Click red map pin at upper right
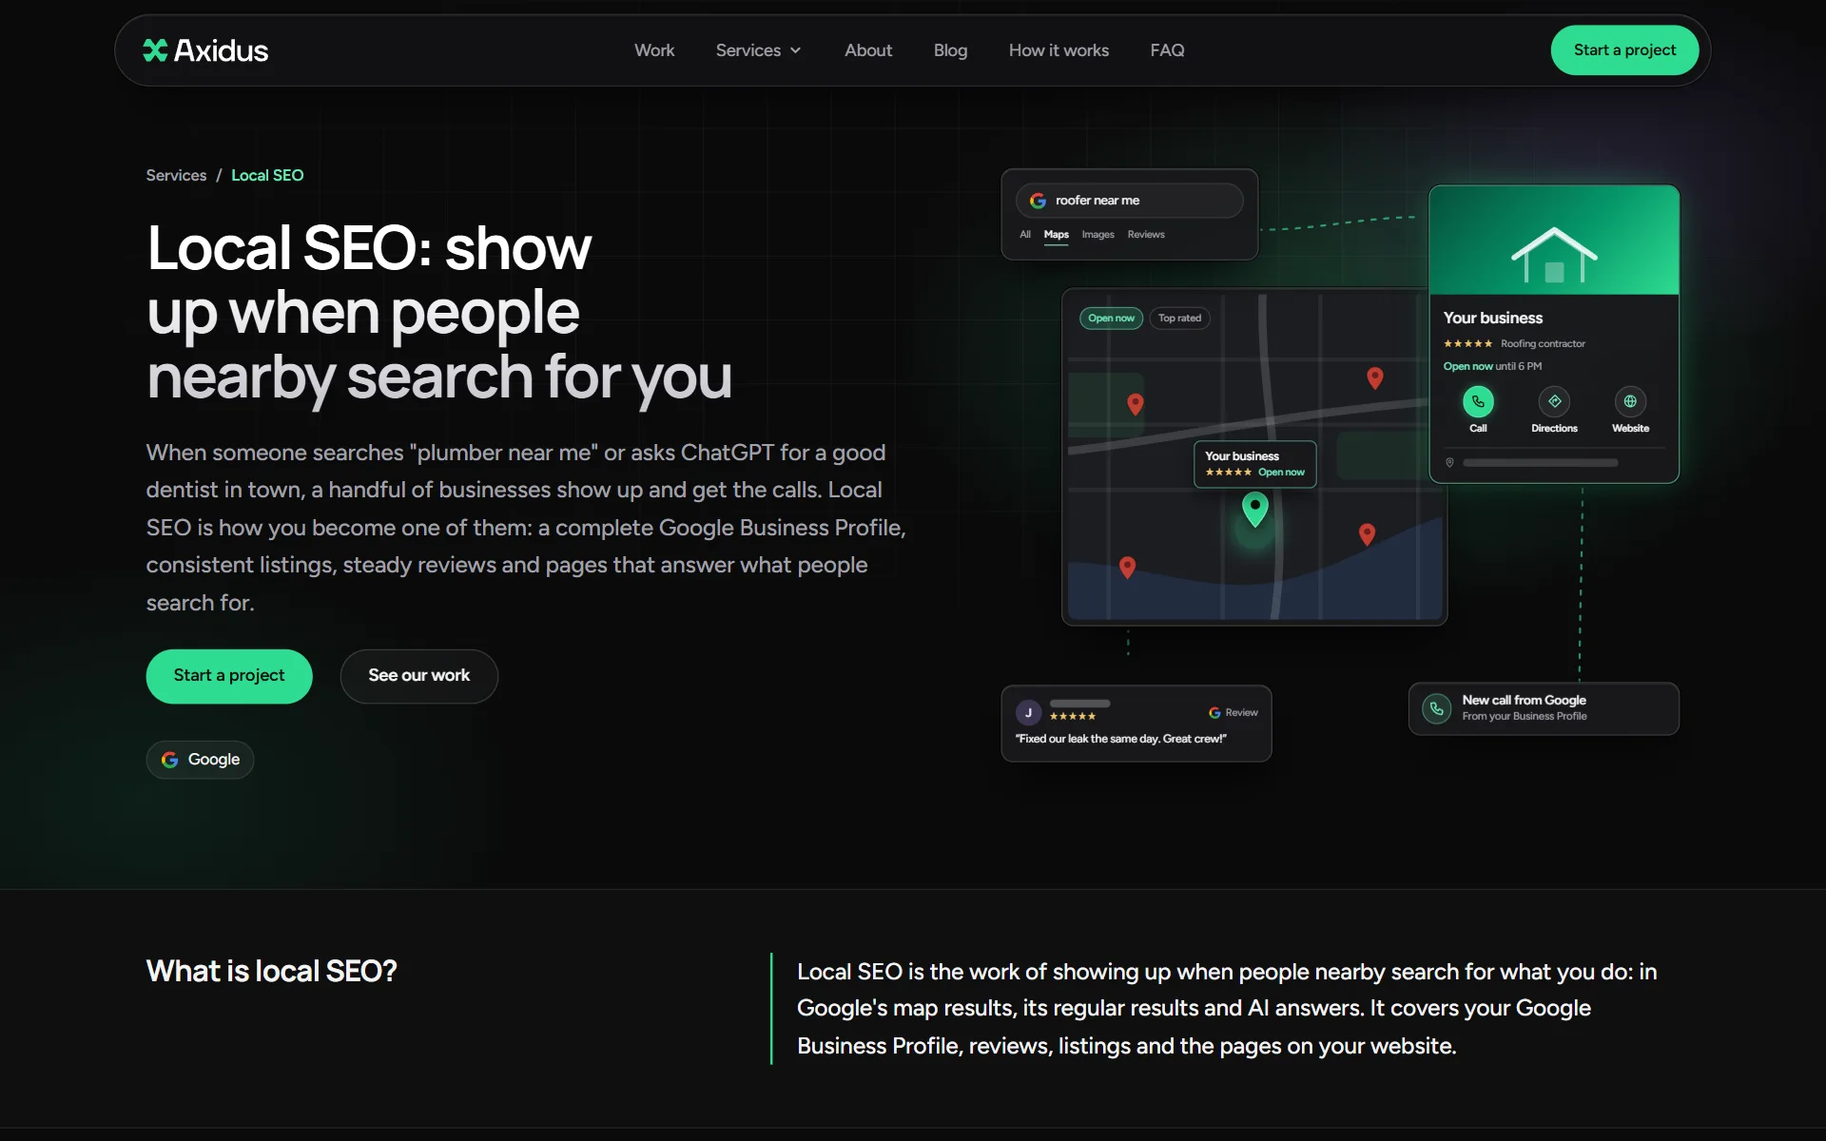 [x=1375, y=378]
